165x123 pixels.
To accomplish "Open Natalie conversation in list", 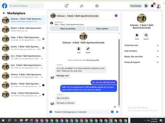I will pyautogui.click(x=23, y=85).
